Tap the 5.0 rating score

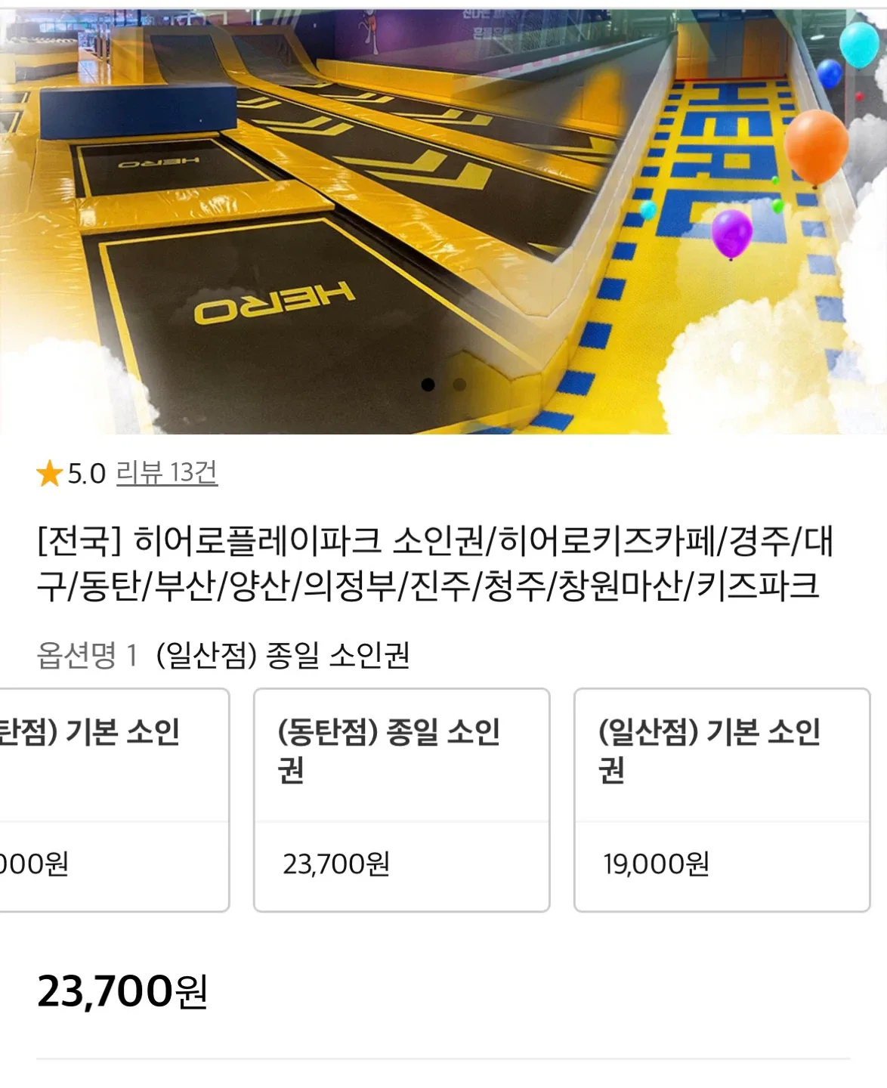(x=86, y=474)
